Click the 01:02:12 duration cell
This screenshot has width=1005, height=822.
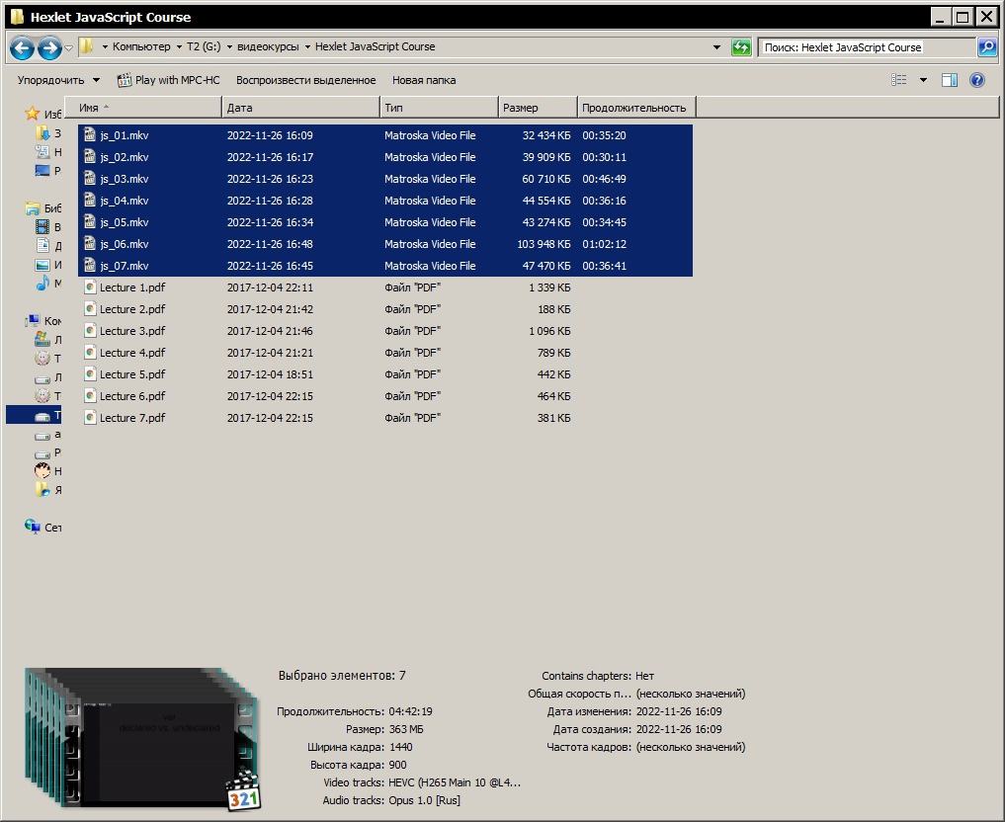pos(604,244)
